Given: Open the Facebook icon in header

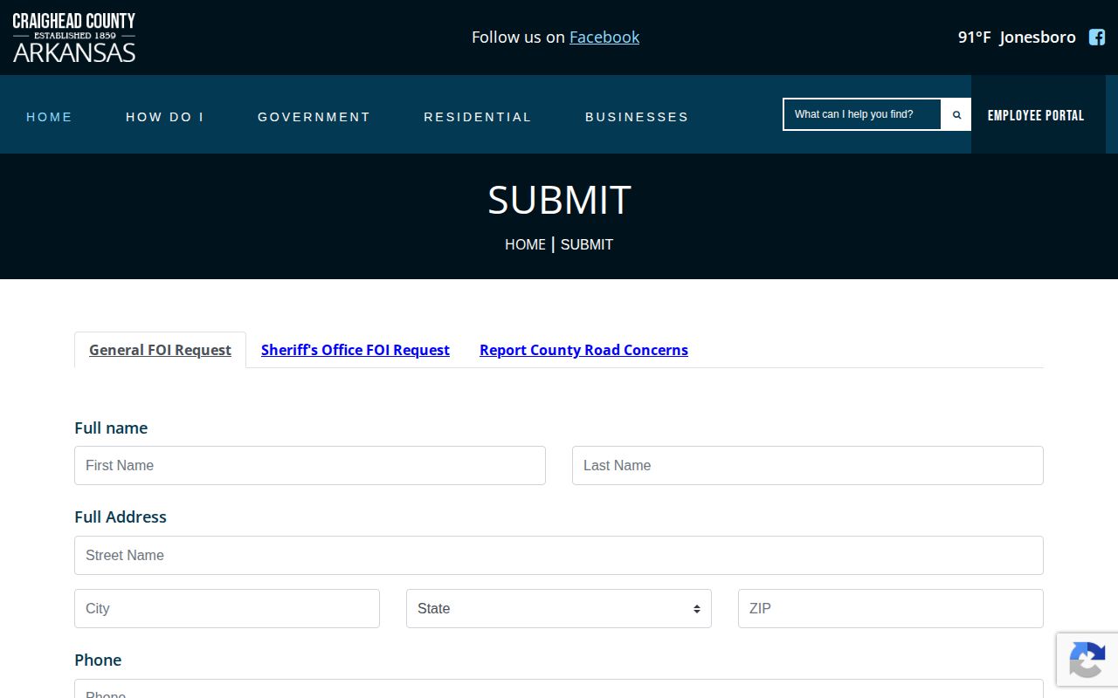Looking at the screenshot, I should coord(1097,37).
